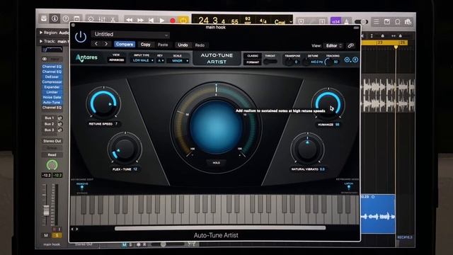Click the Copy button
This screenshot has height=255, width=453.
coord(145,45)
